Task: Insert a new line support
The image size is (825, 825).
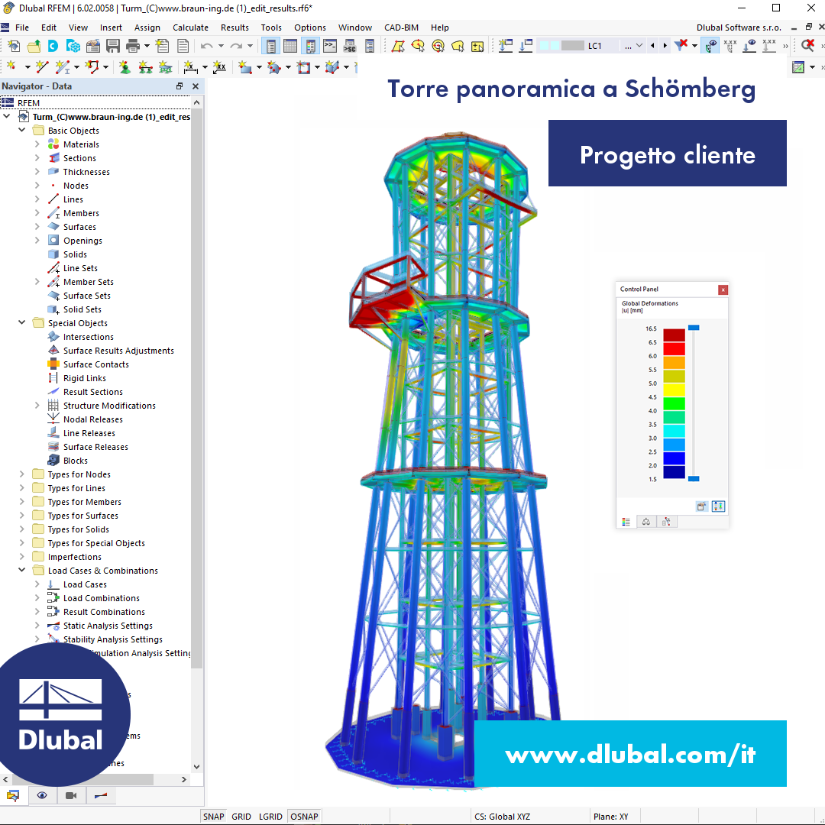Action: 145,66
